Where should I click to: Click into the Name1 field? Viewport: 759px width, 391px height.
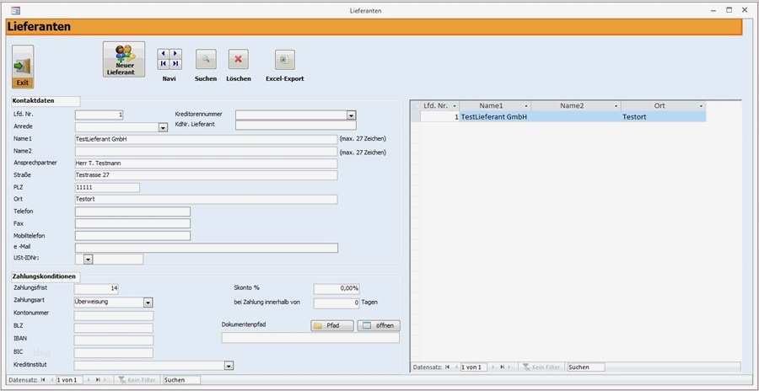tap(207, 139)
